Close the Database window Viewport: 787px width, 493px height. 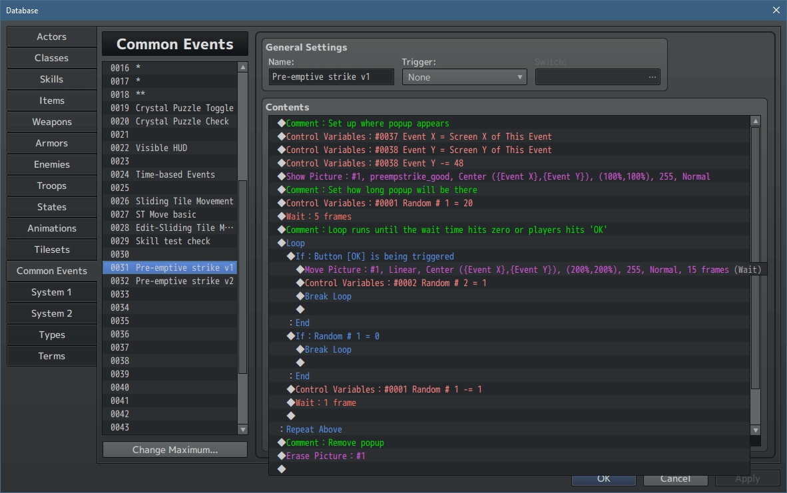click(776, 10)
